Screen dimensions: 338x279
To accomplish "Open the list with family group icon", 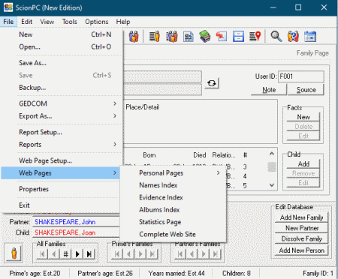I will (172, 37).
